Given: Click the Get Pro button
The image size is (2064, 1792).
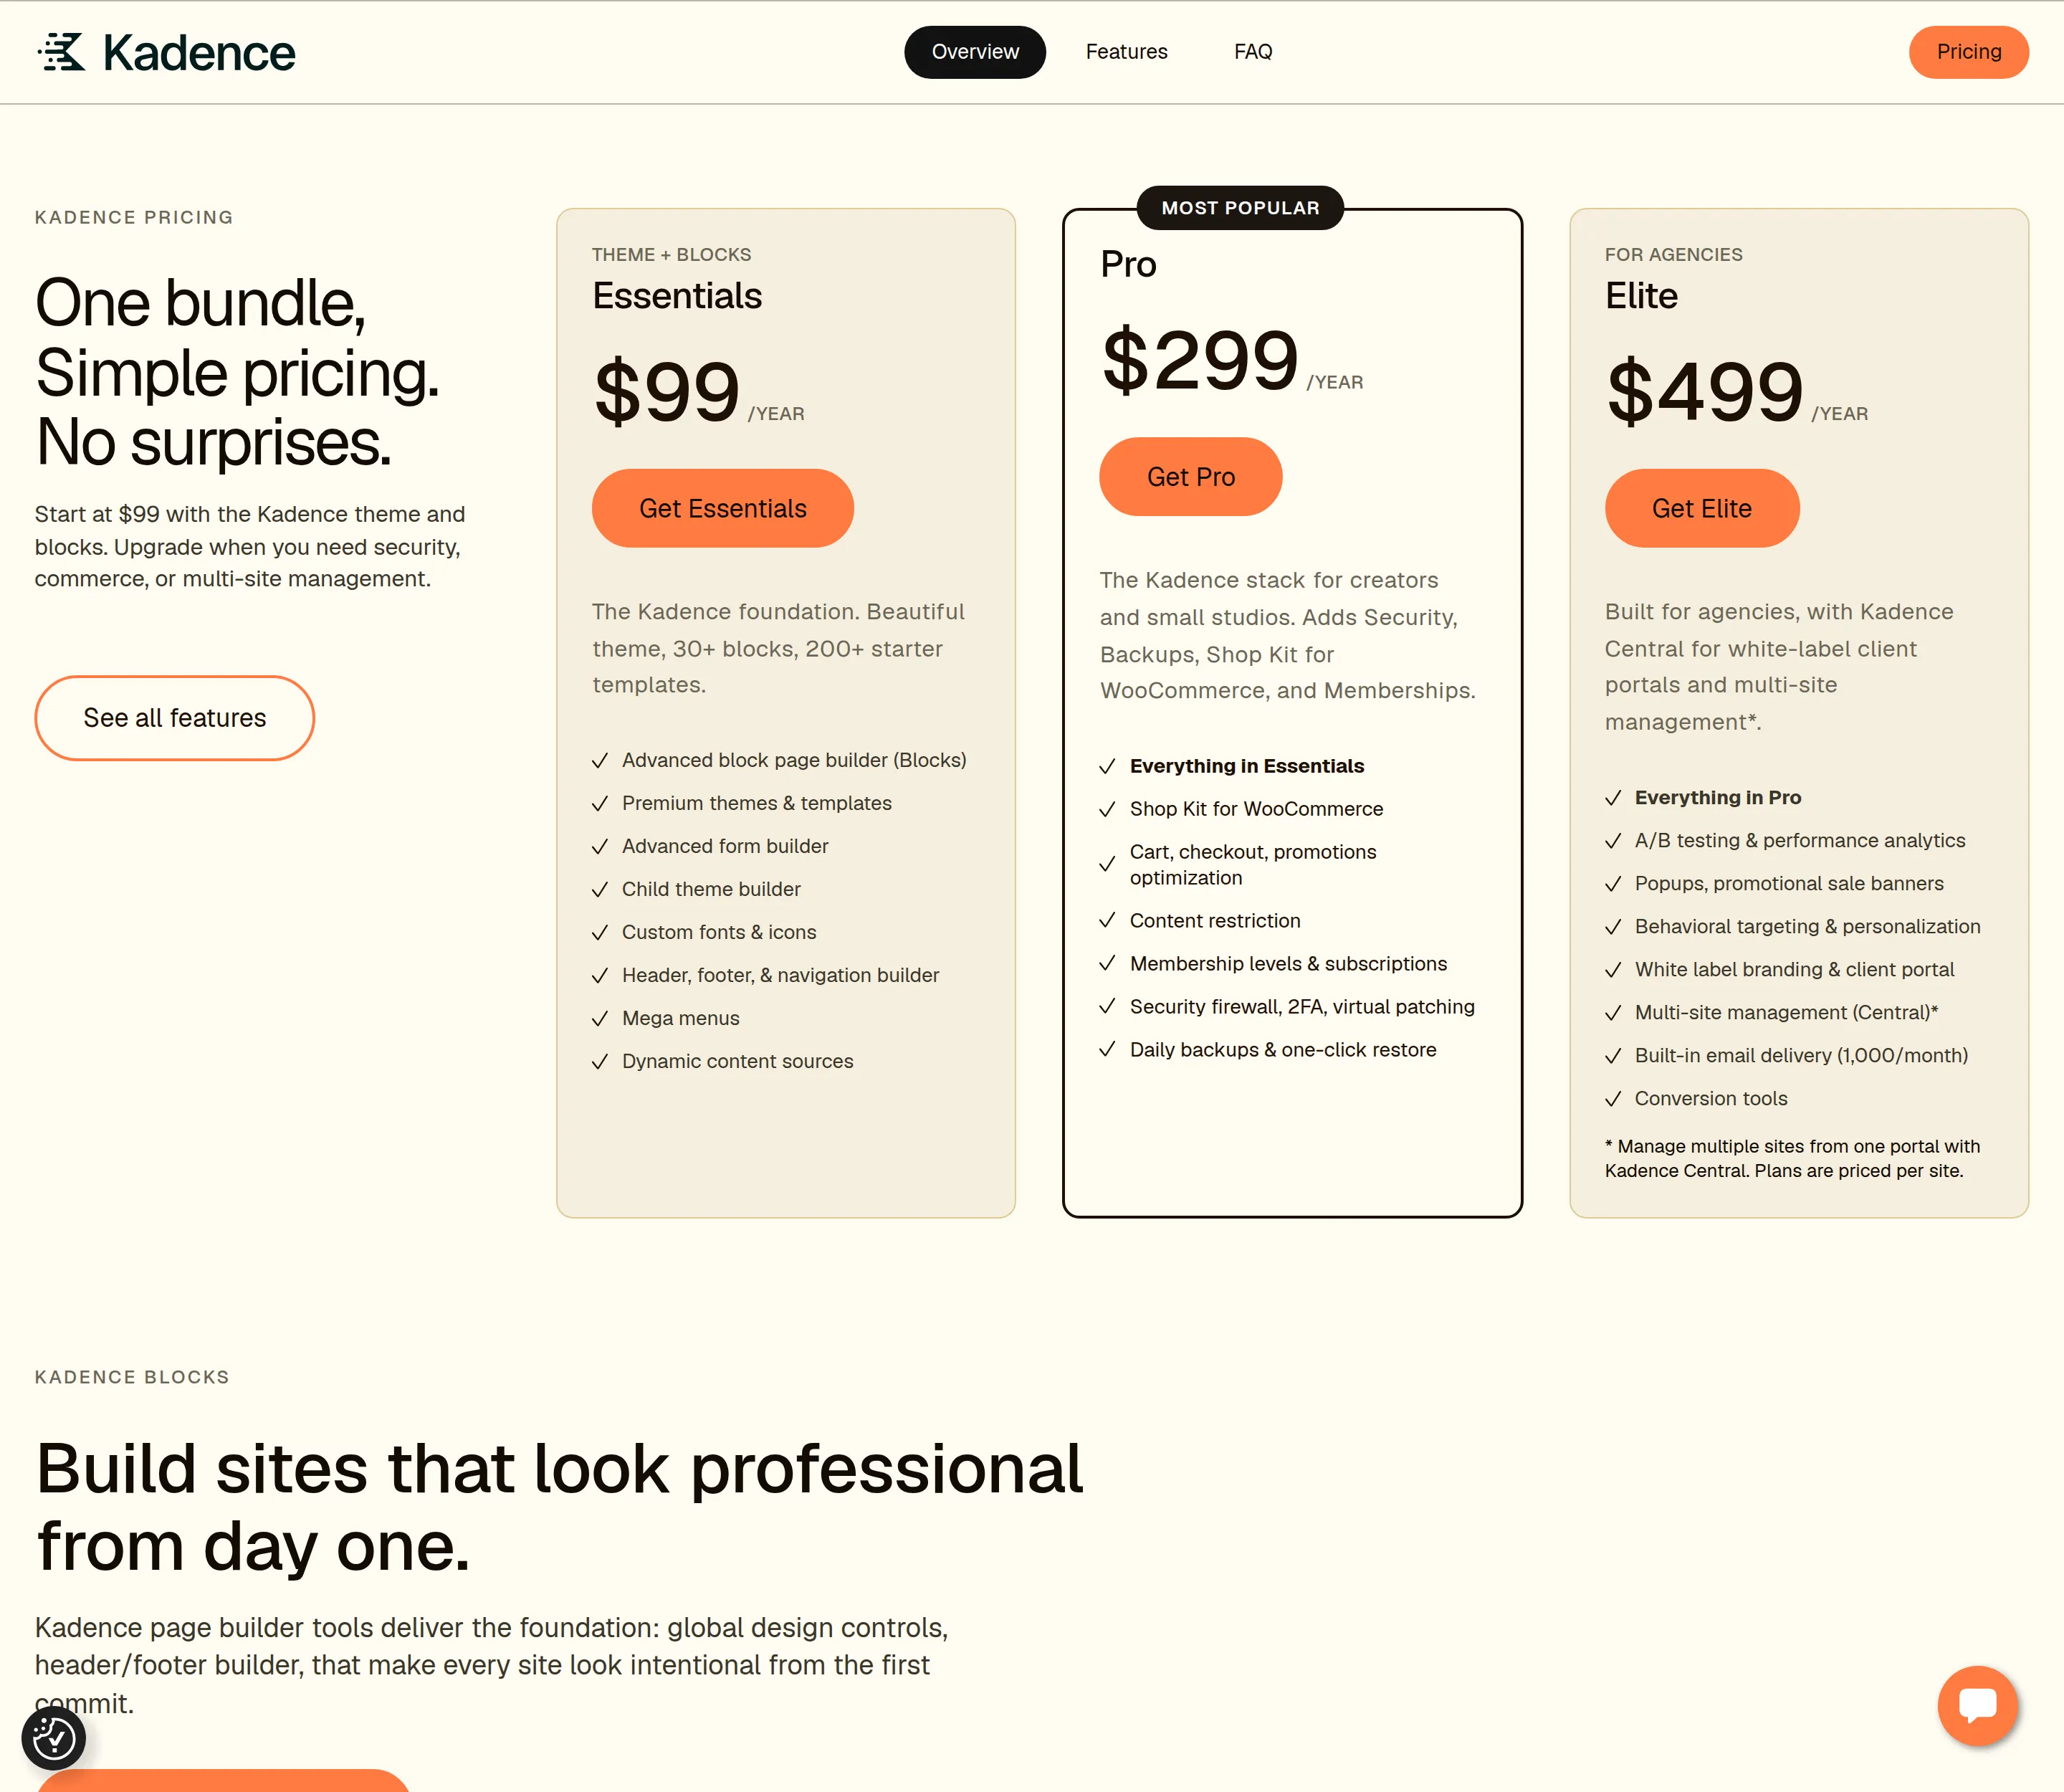Looking at the screenshot, I should pos(1191,477).
